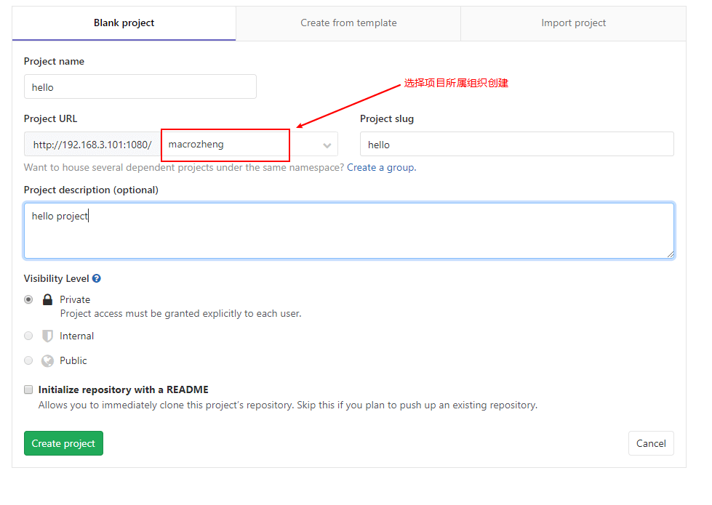Click into the Project slug field
The height and width of the screenshot is (505, 712).
[517, 145]
